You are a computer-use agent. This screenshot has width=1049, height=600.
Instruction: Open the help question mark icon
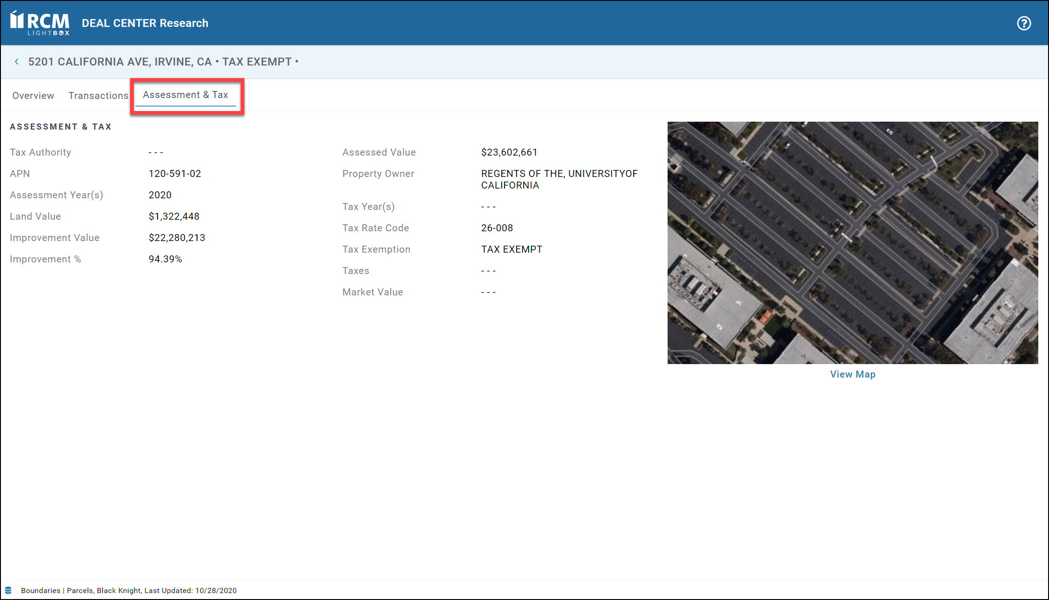pos(1023,23)
